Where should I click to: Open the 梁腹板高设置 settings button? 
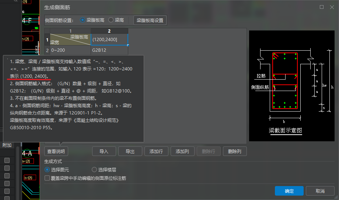(150, 21)
